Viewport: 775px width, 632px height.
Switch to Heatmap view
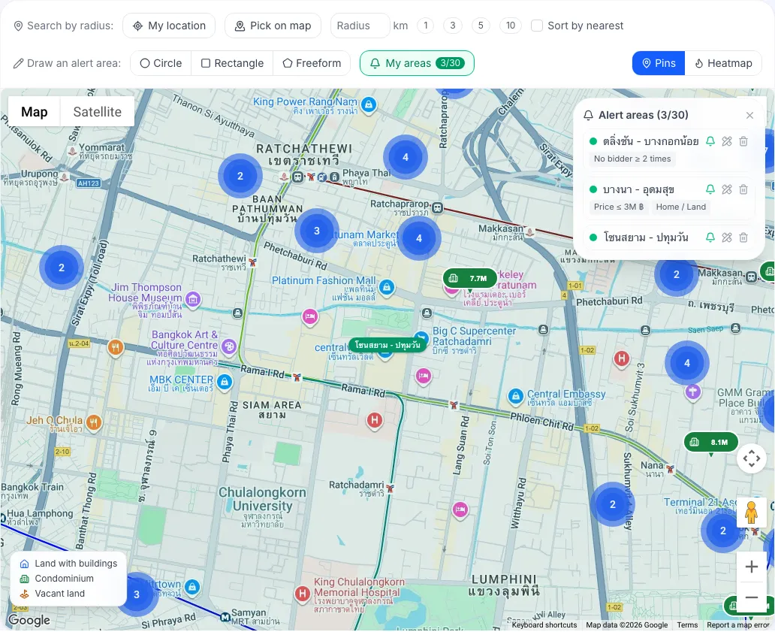[723, 63]
